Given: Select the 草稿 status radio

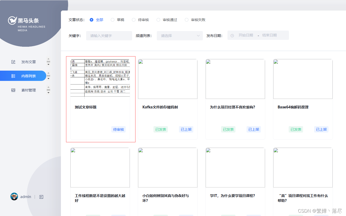Looking at the screenshot, I should 117,20.
